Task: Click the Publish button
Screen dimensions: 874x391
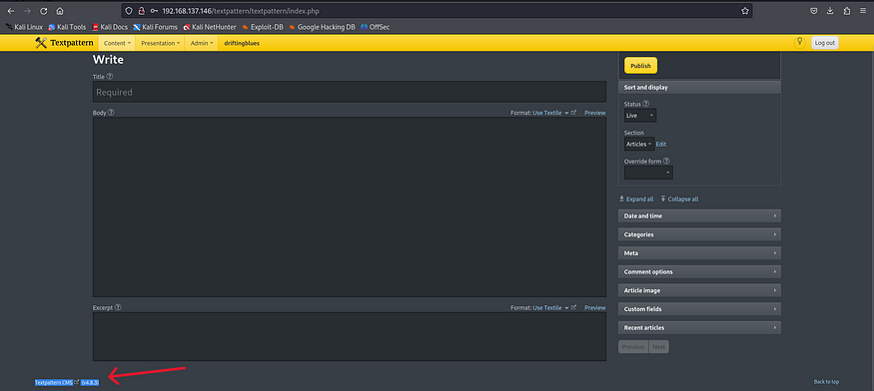Action: coord(640,66)
